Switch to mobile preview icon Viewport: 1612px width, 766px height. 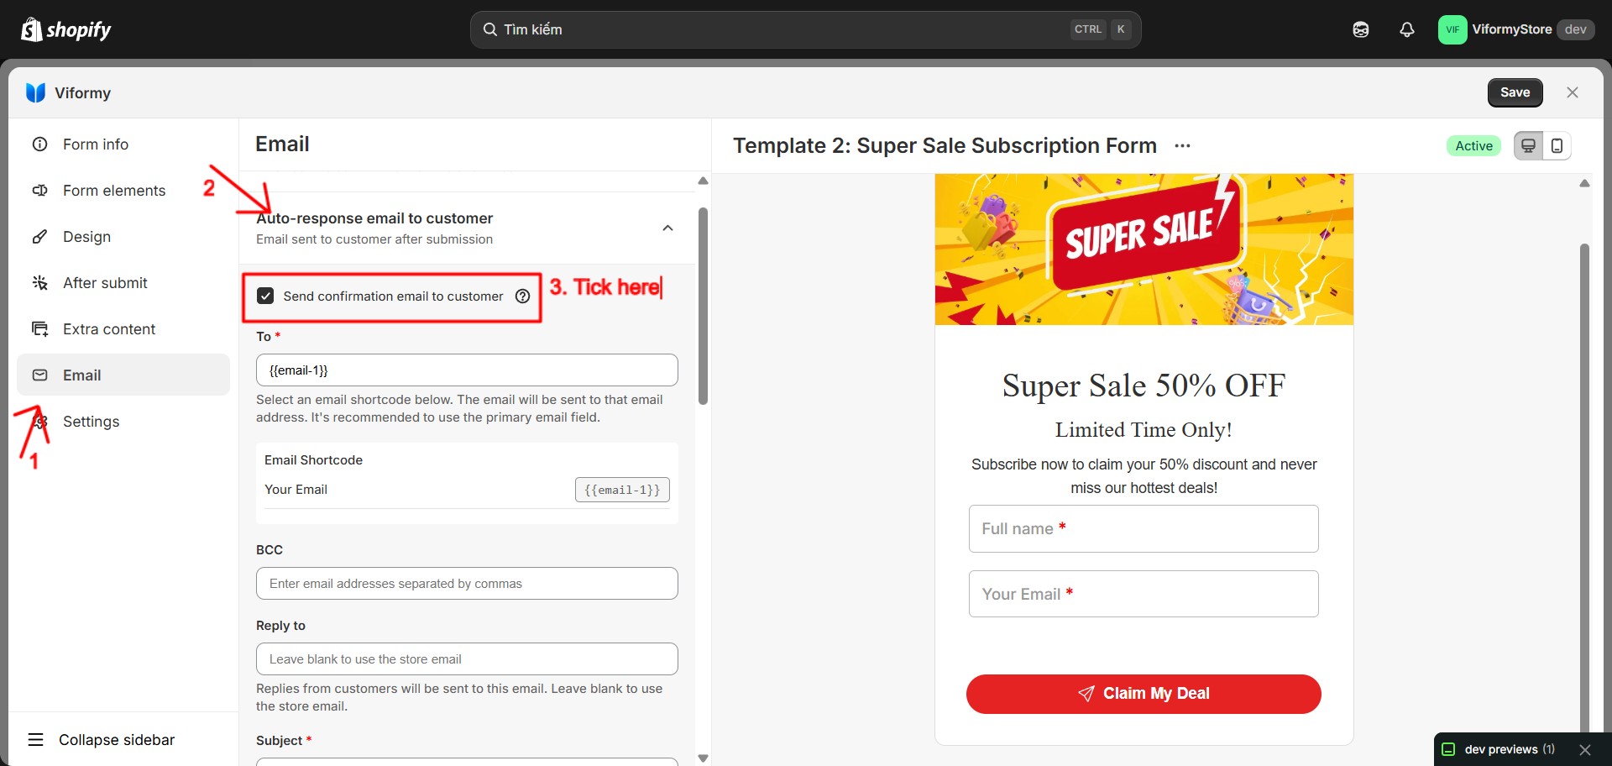point(1557,145)
